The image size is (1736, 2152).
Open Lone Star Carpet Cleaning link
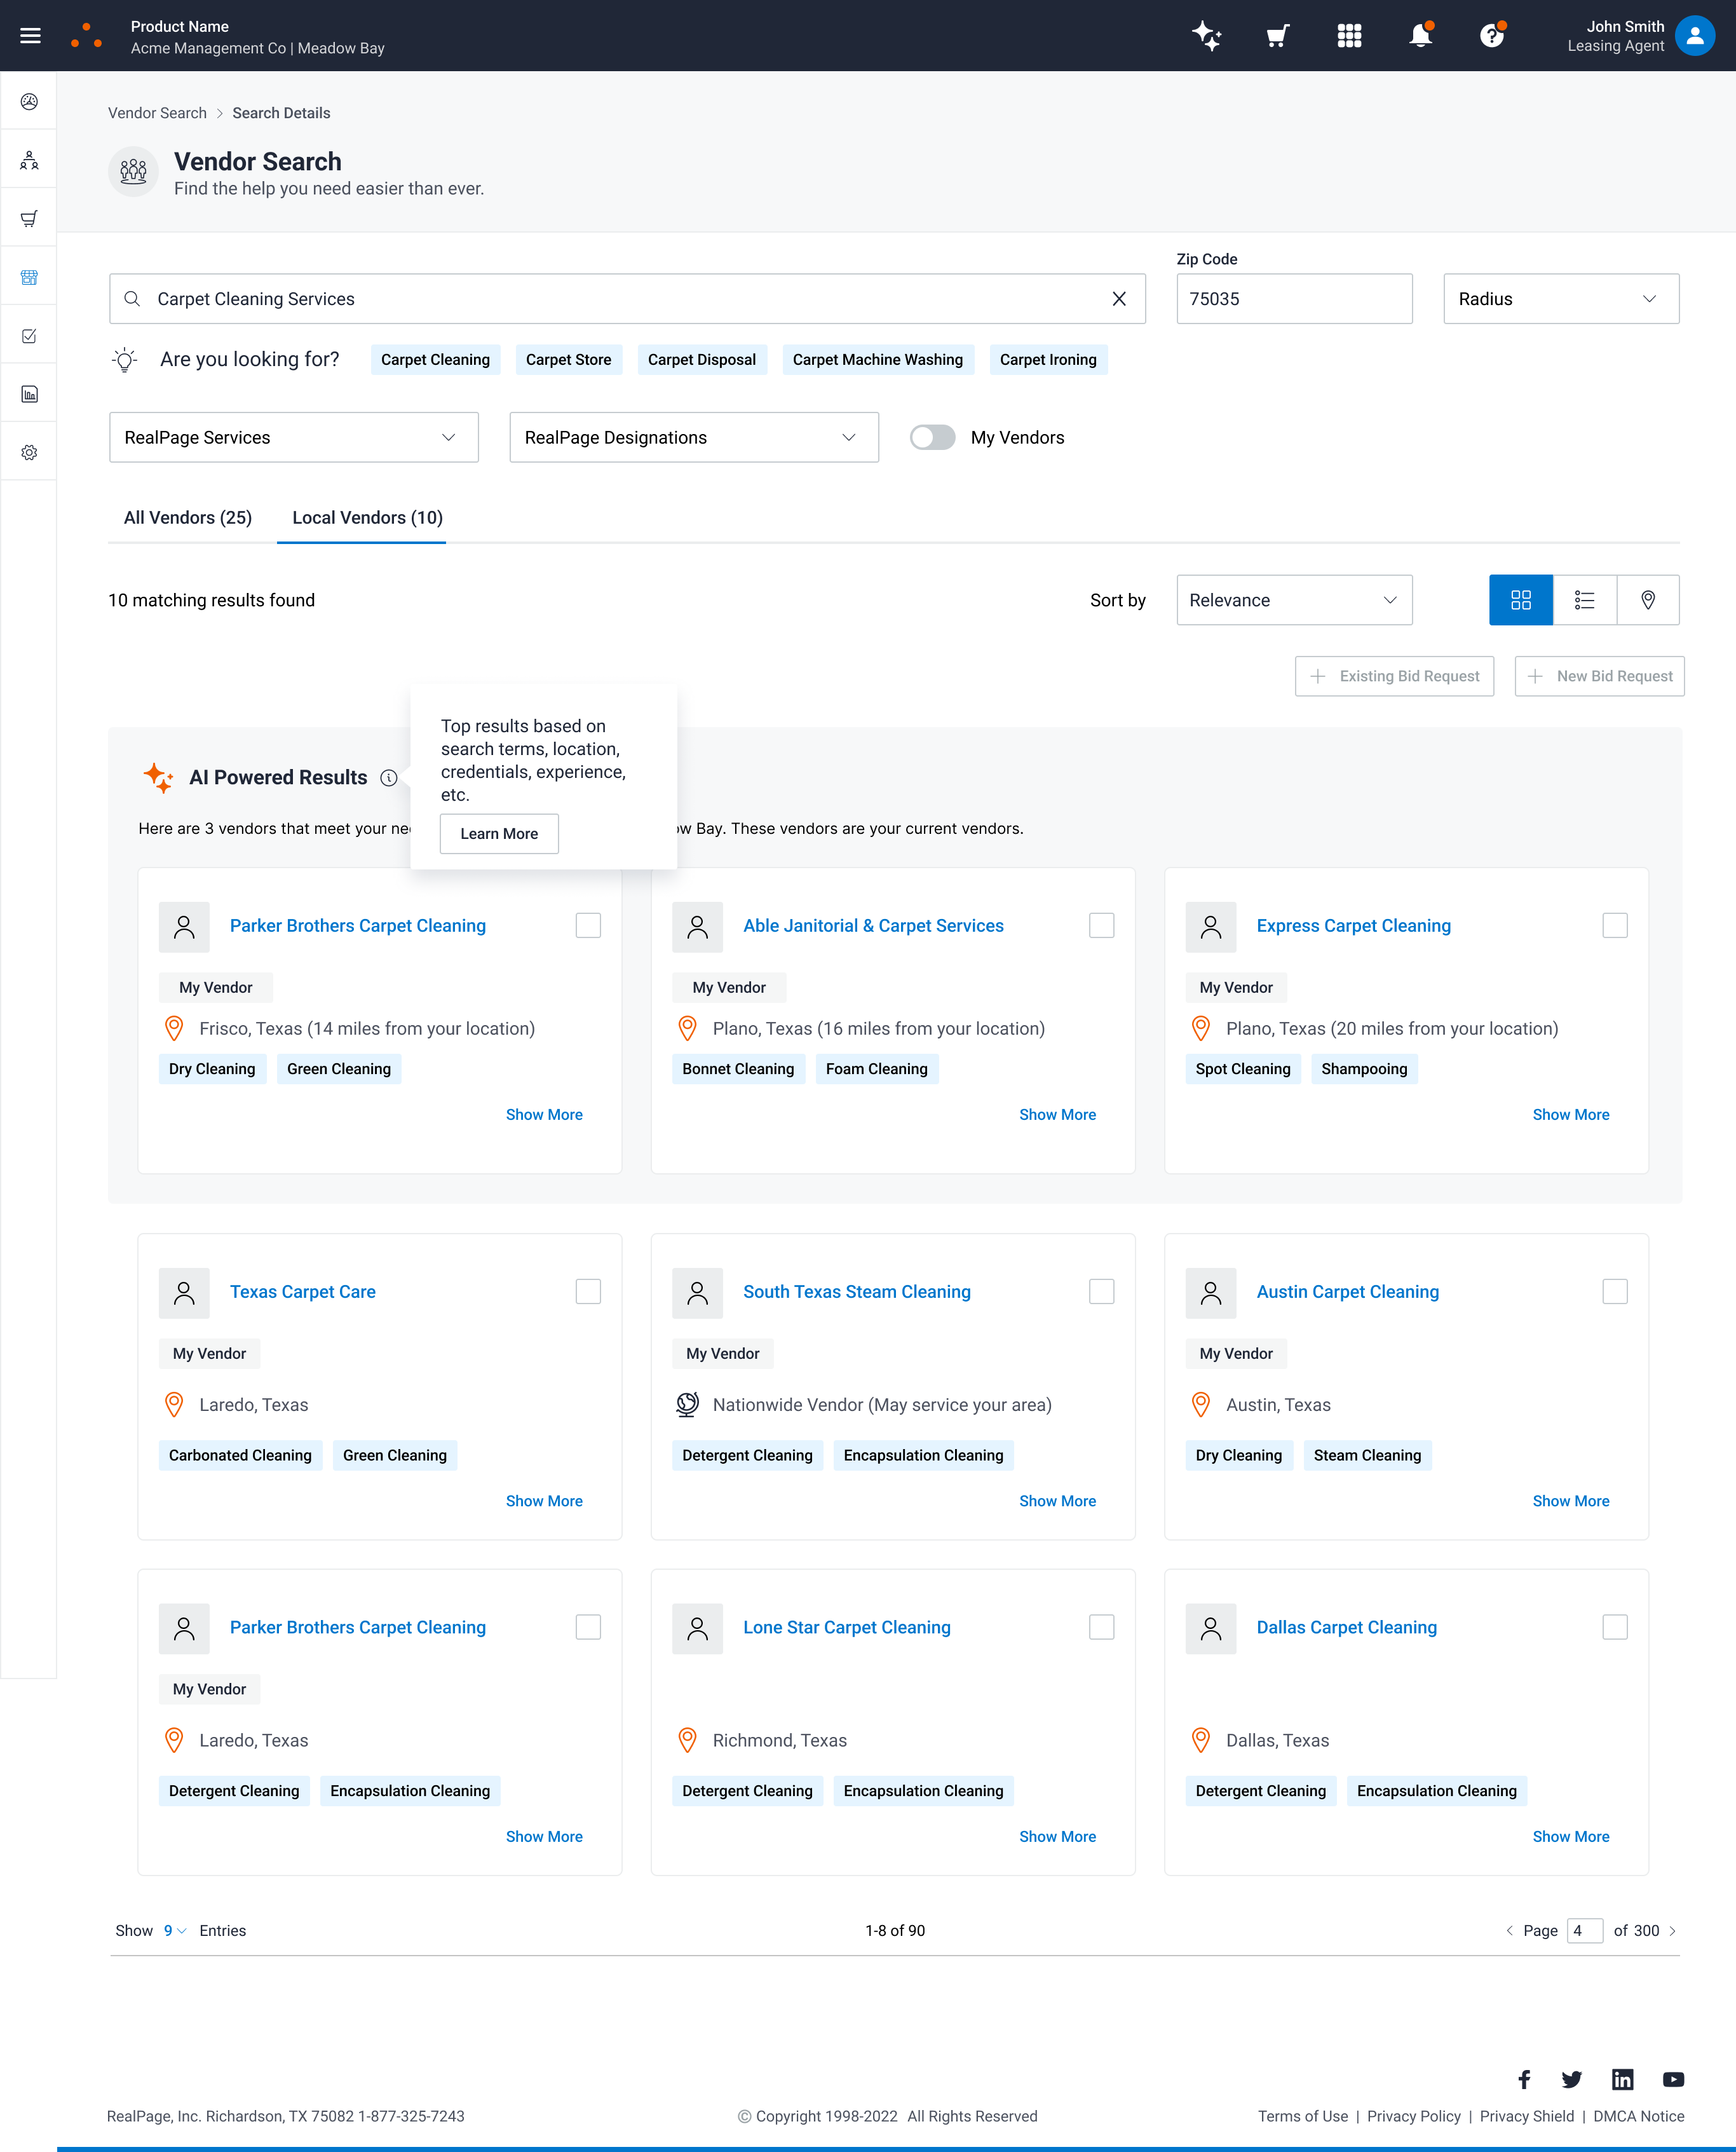click(846, 1628)
